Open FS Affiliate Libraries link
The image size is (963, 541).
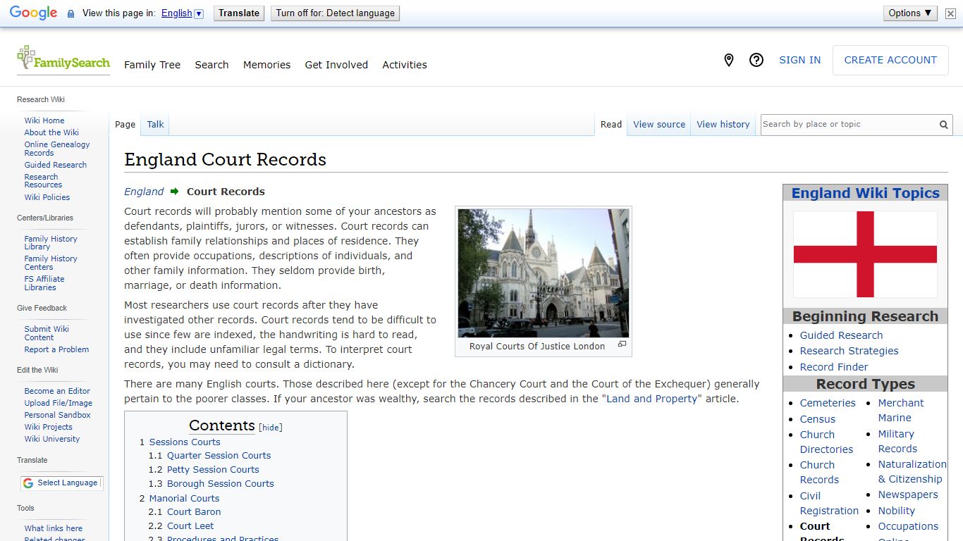click(44, 283)
